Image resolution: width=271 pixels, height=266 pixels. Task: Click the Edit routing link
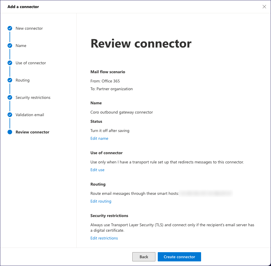[x=101, y=201]
